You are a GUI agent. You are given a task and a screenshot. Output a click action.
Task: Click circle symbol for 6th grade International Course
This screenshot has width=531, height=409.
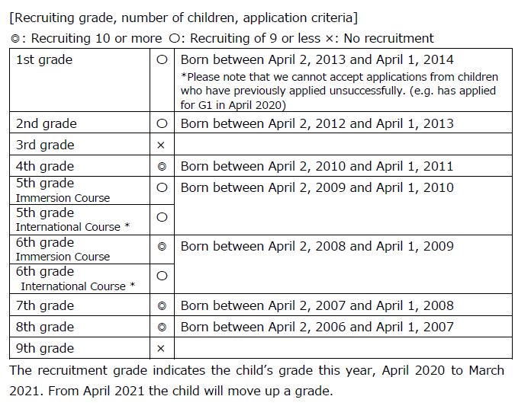(162, 276)
